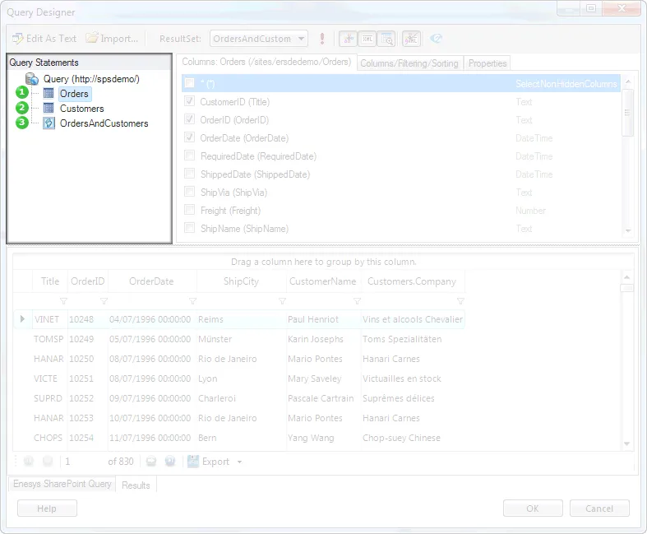The width and height of the screenshot is (647, 534).
Task: Click the Edit As Text toolbar button
Action: [44, 39]
